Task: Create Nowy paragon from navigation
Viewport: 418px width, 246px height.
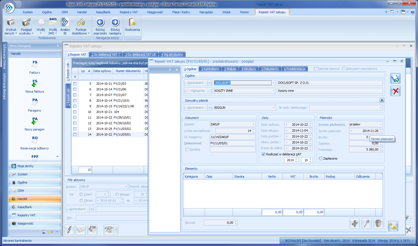Action: [35, 124]
